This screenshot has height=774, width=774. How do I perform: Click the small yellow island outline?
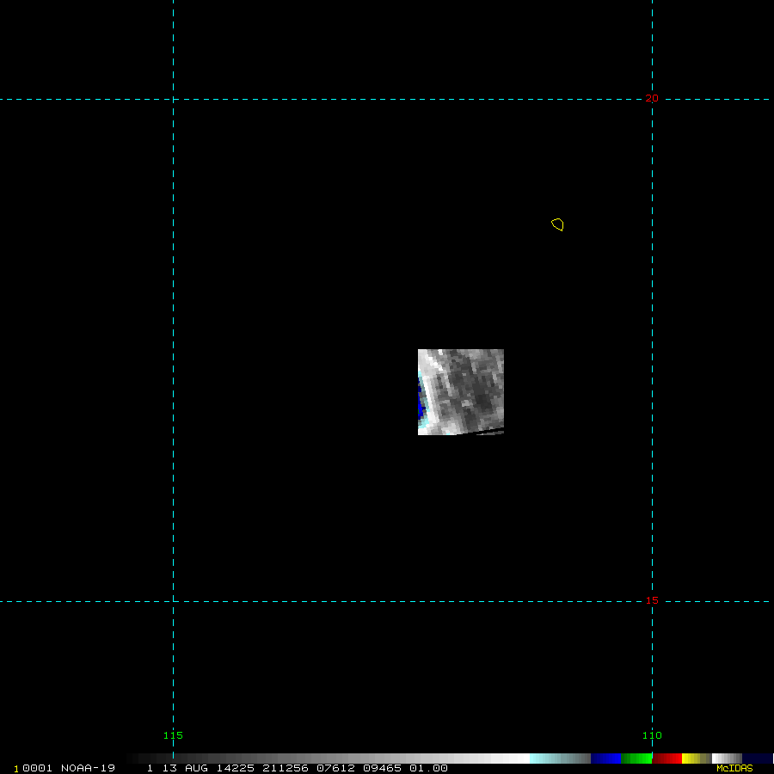coord(557,224)
